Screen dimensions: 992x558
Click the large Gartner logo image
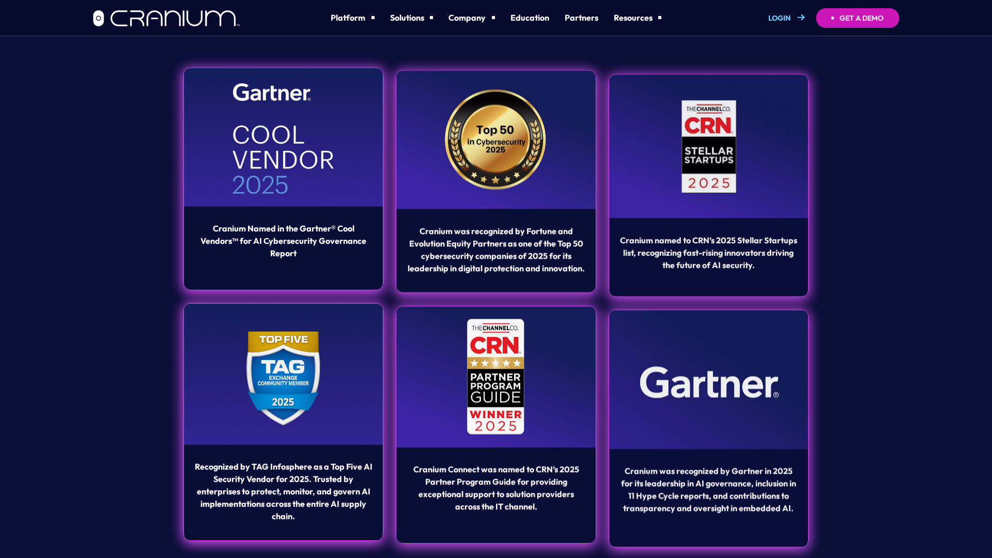[x=709, y=382]
